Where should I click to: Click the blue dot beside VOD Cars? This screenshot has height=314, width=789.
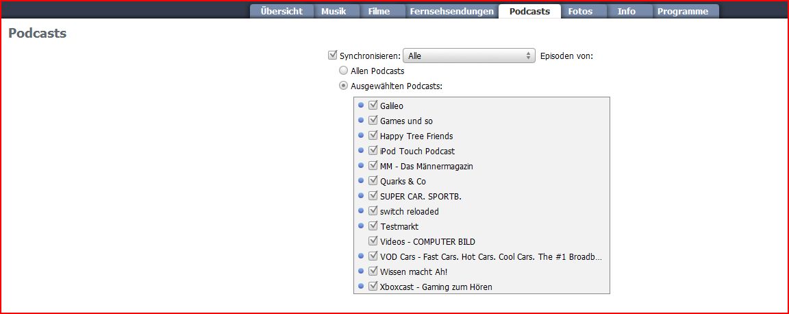tap(361, 256)
